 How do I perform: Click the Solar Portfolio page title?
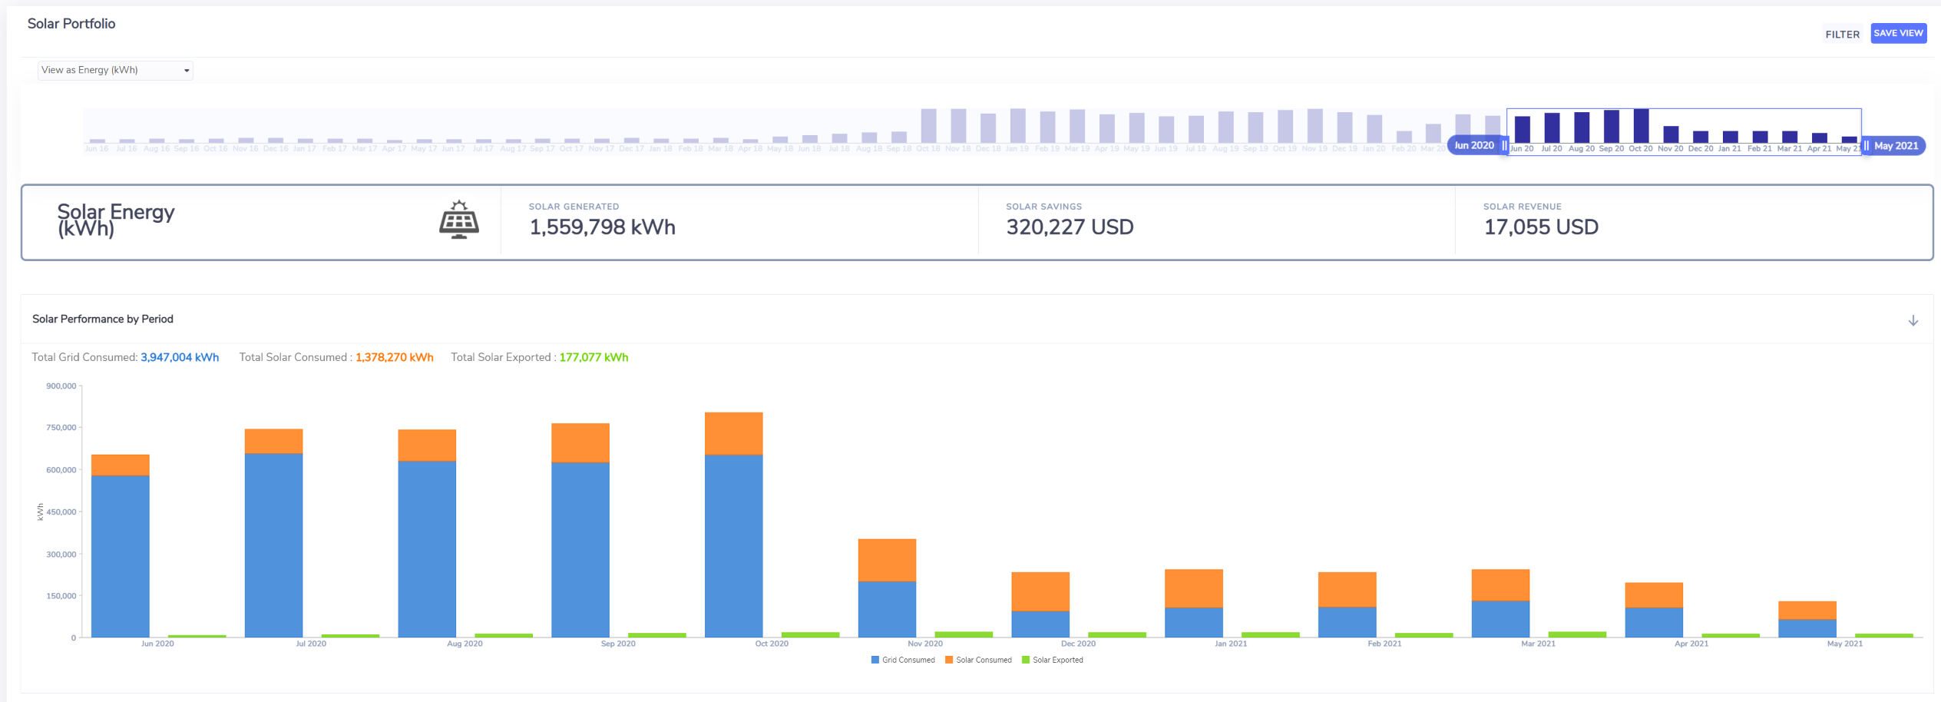click(71, 24)
